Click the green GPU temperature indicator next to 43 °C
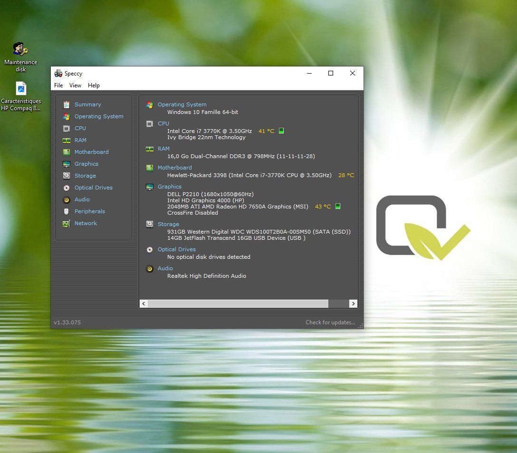The width and height of the screenshot is (517, 453). pos(338,206)
